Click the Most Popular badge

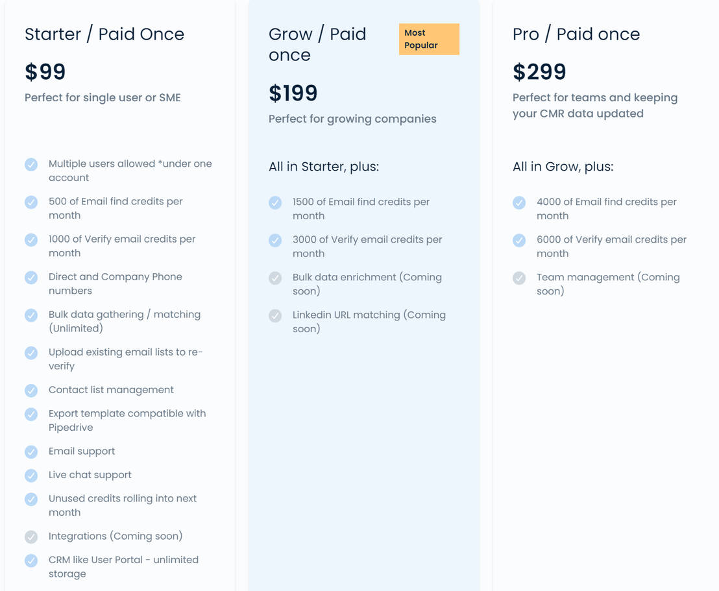click(x=429, y=39)
